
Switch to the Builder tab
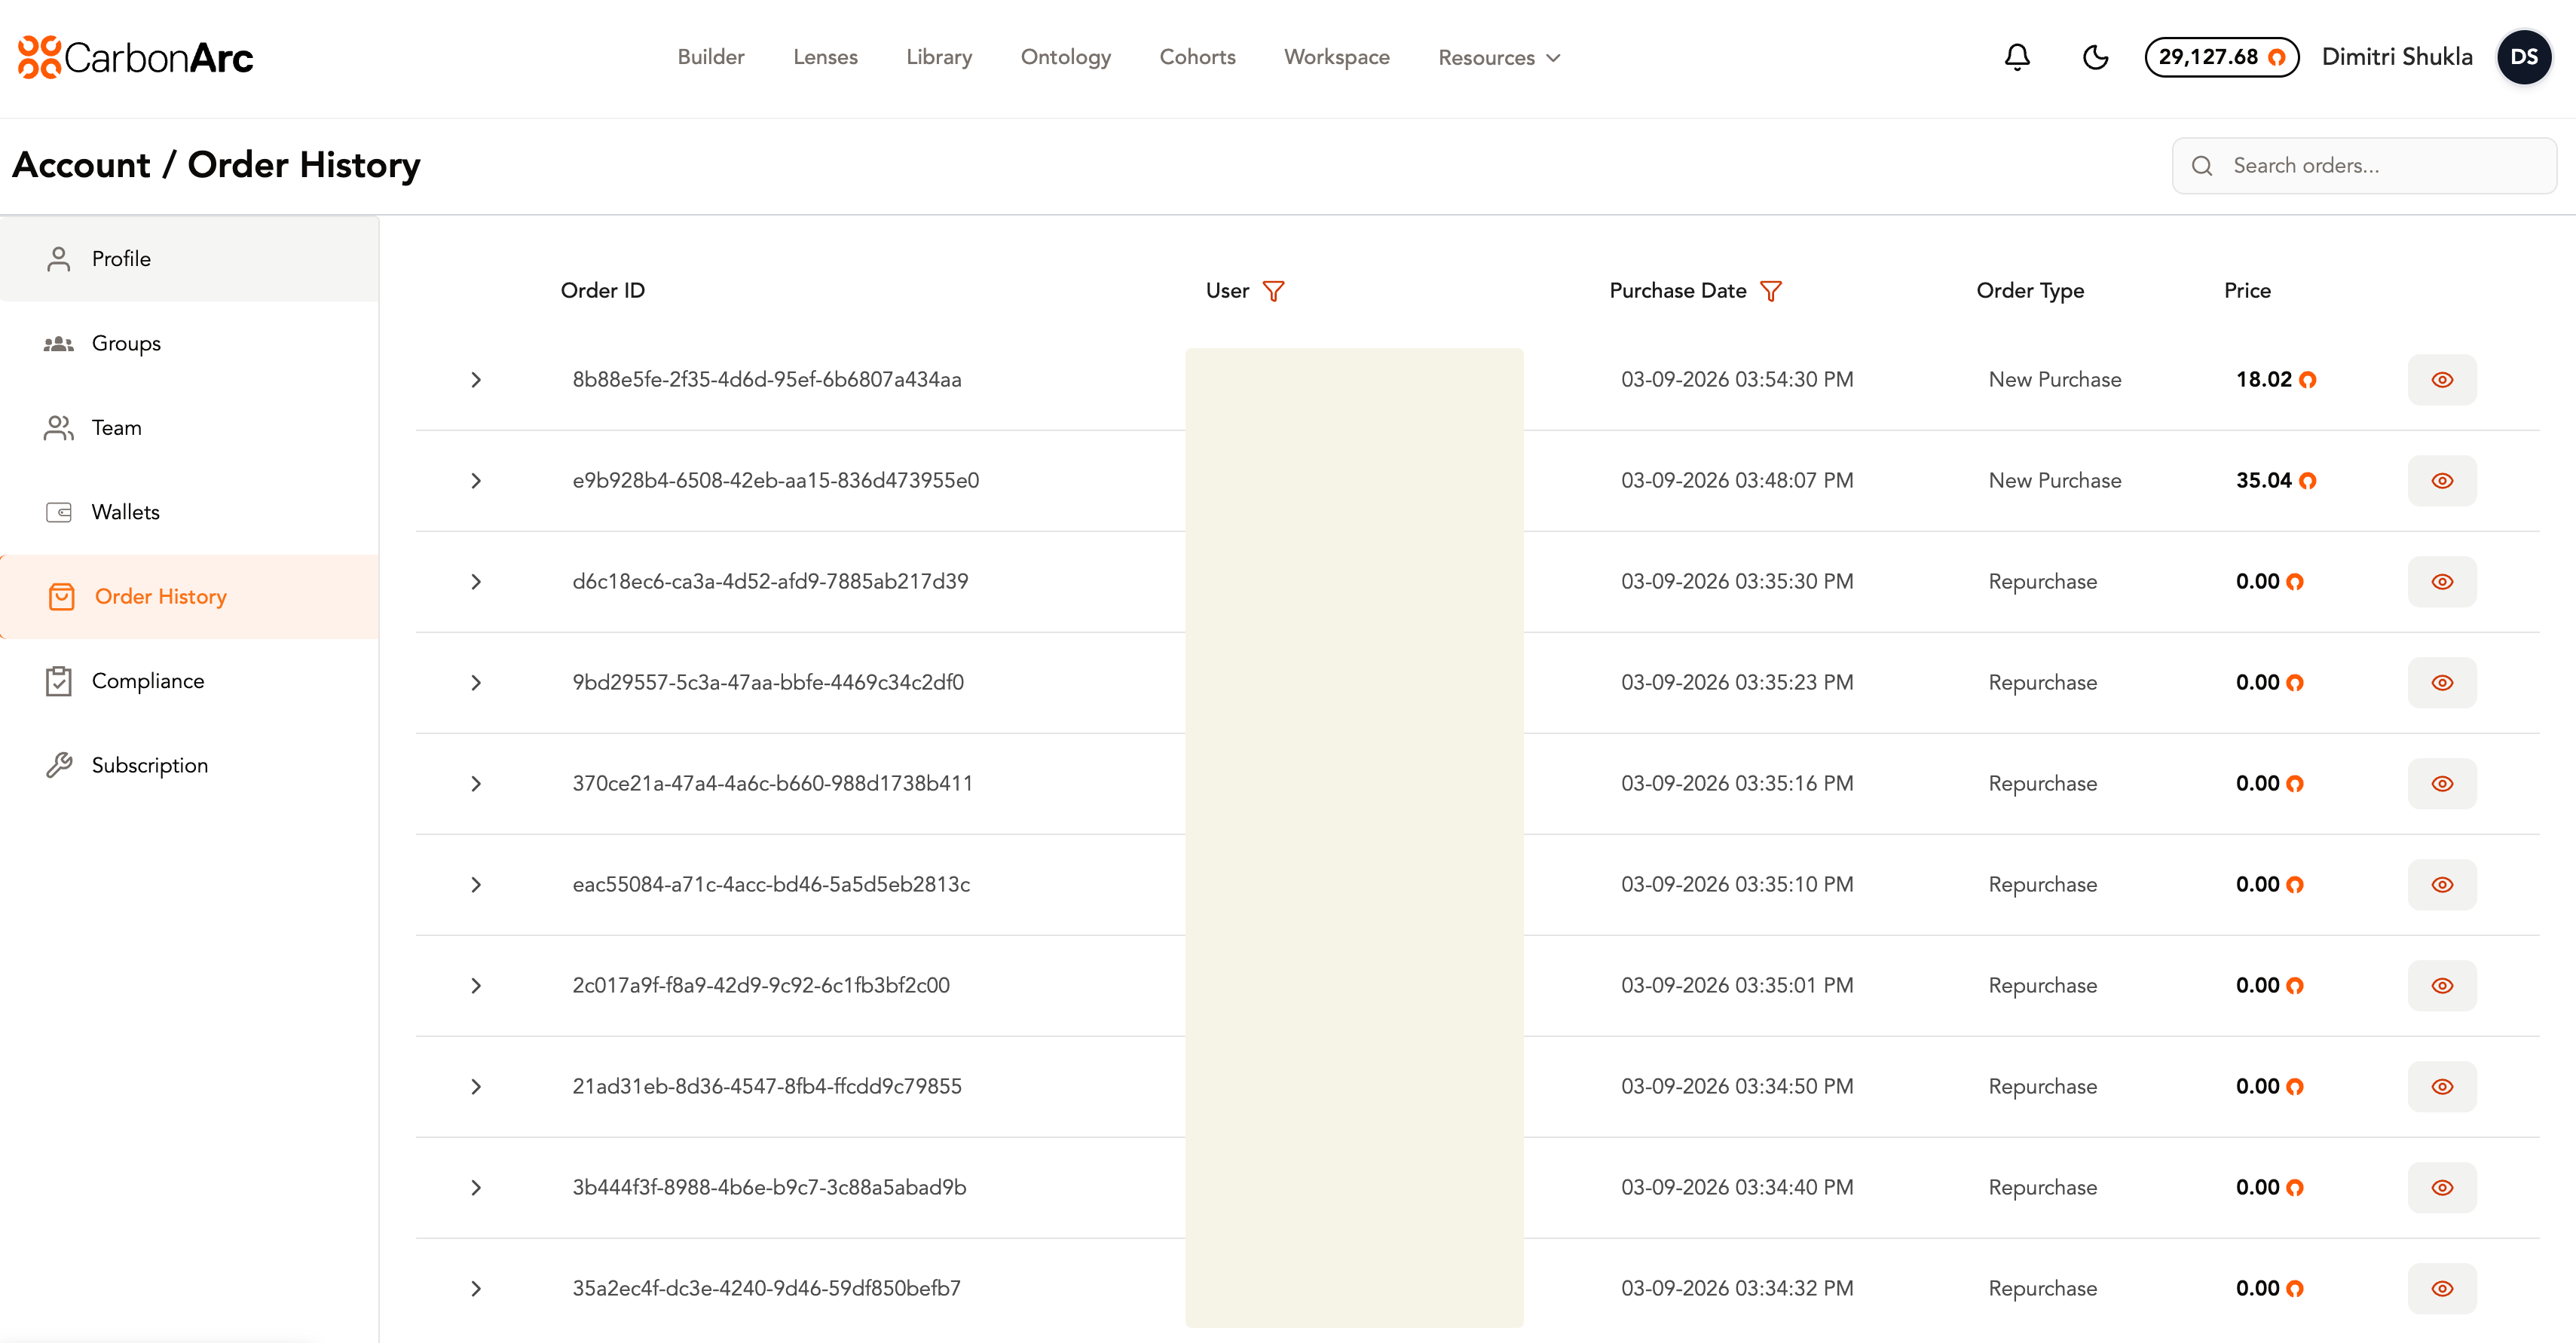(710, 57)
